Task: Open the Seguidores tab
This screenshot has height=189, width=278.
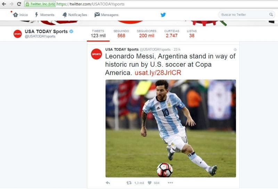Action: tap(147, 34)
